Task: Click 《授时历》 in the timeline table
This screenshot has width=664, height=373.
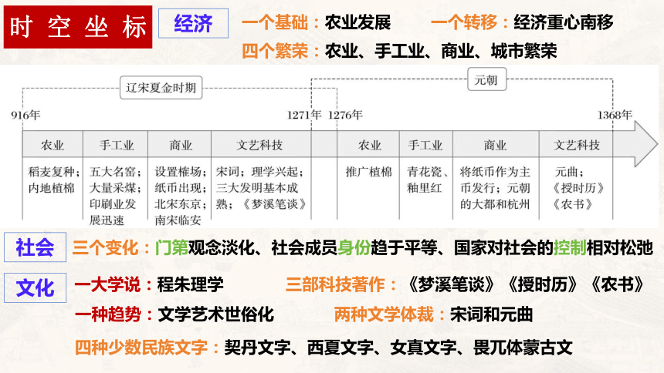Action: [x=578, y=188]
